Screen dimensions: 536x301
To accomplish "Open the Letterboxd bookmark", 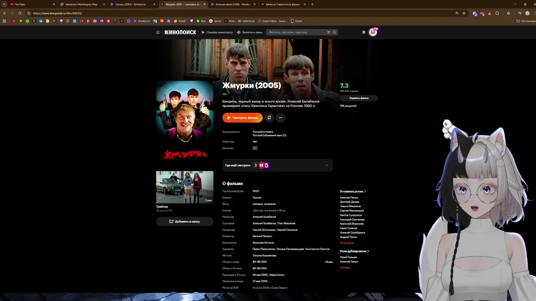I will pos(245,21).
